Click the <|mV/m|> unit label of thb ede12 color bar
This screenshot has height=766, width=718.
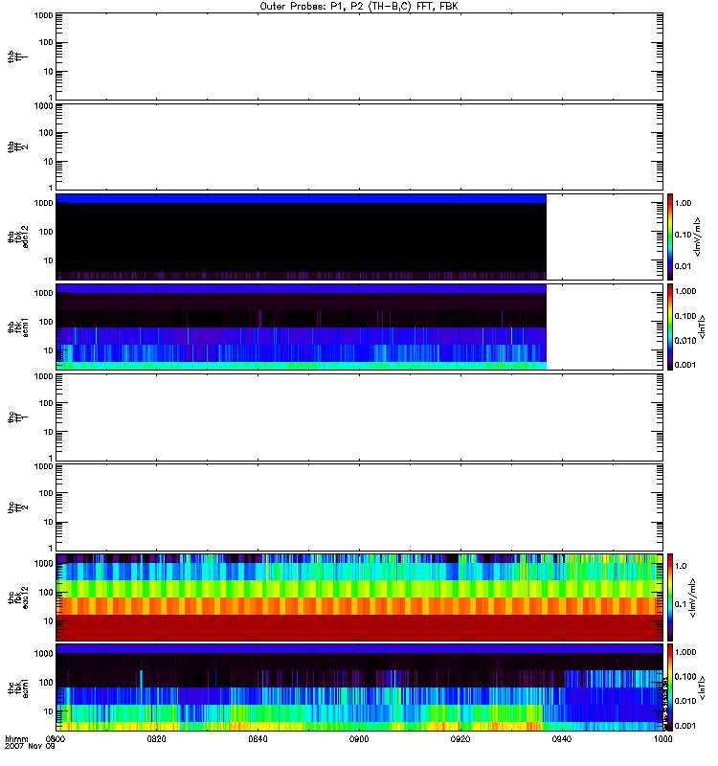[698, 237]
